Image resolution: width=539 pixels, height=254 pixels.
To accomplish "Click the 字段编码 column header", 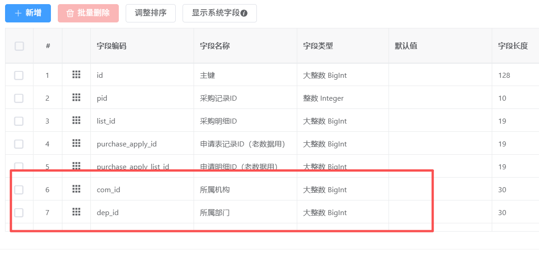I will click(111, 46).
